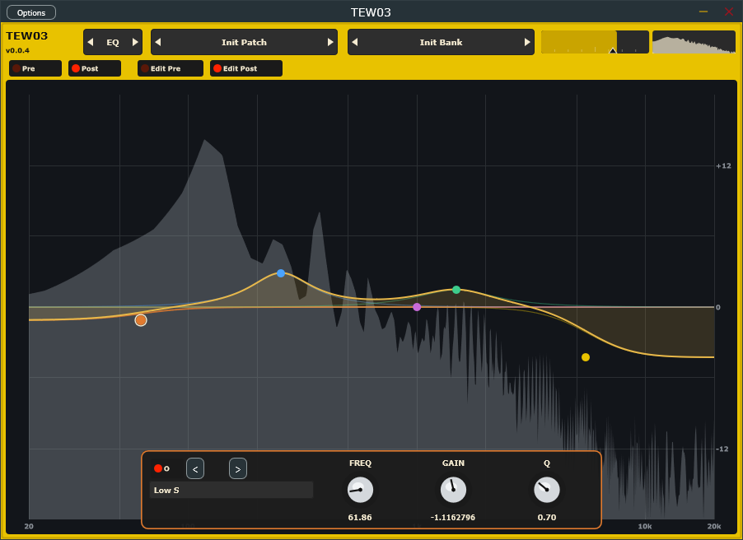743x540 pixels.
Task: Switch to the next bank after Init Bank
Action: pyautogui.click(x=527, y=42)
